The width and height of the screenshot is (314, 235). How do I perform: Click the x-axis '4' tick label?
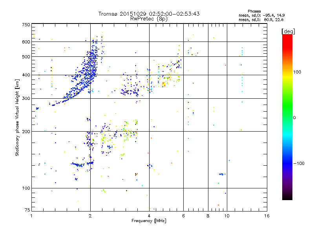(149, 216)
